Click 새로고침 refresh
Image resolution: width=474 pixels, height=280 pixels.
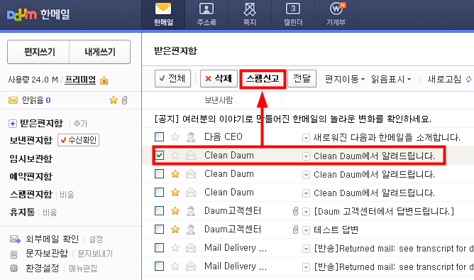(449, 80)
